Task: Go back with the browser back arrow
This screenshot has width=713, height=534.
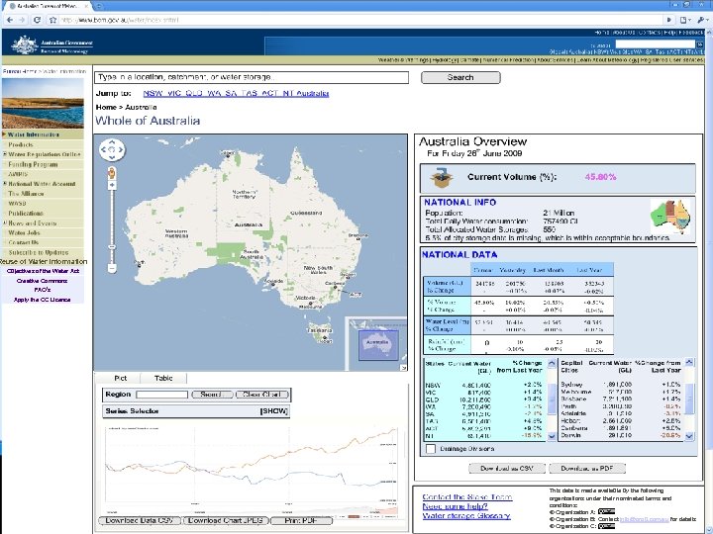Action: coord(10,20)
